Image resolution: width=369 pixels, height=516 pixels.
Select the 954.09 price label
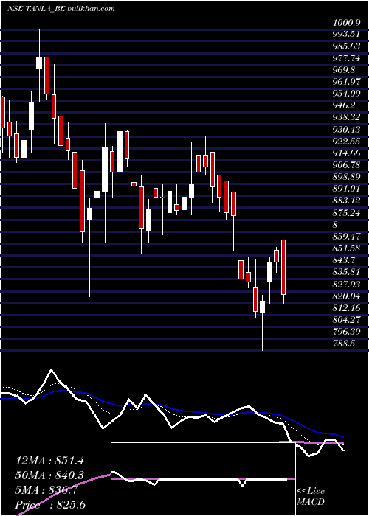[348, 94]
